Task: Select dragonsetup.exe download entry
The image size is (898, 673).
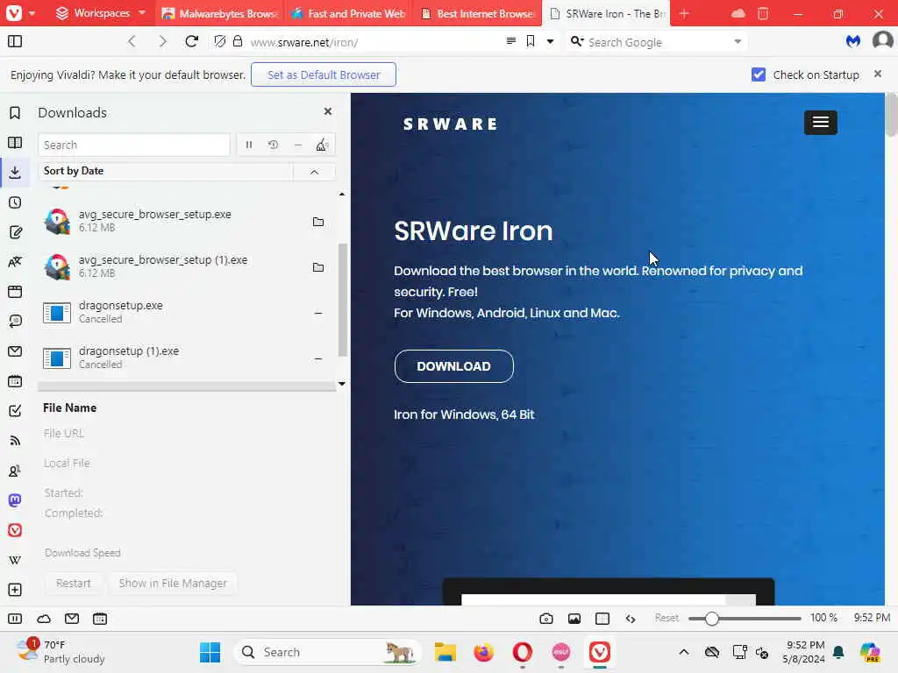Action: tap(187, 312)
